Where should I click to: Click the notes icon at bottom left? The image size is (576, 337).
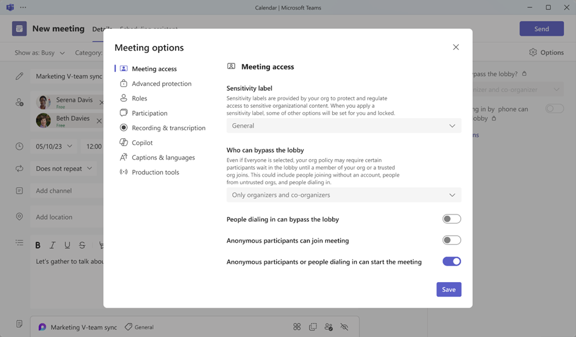pos(20,324)
